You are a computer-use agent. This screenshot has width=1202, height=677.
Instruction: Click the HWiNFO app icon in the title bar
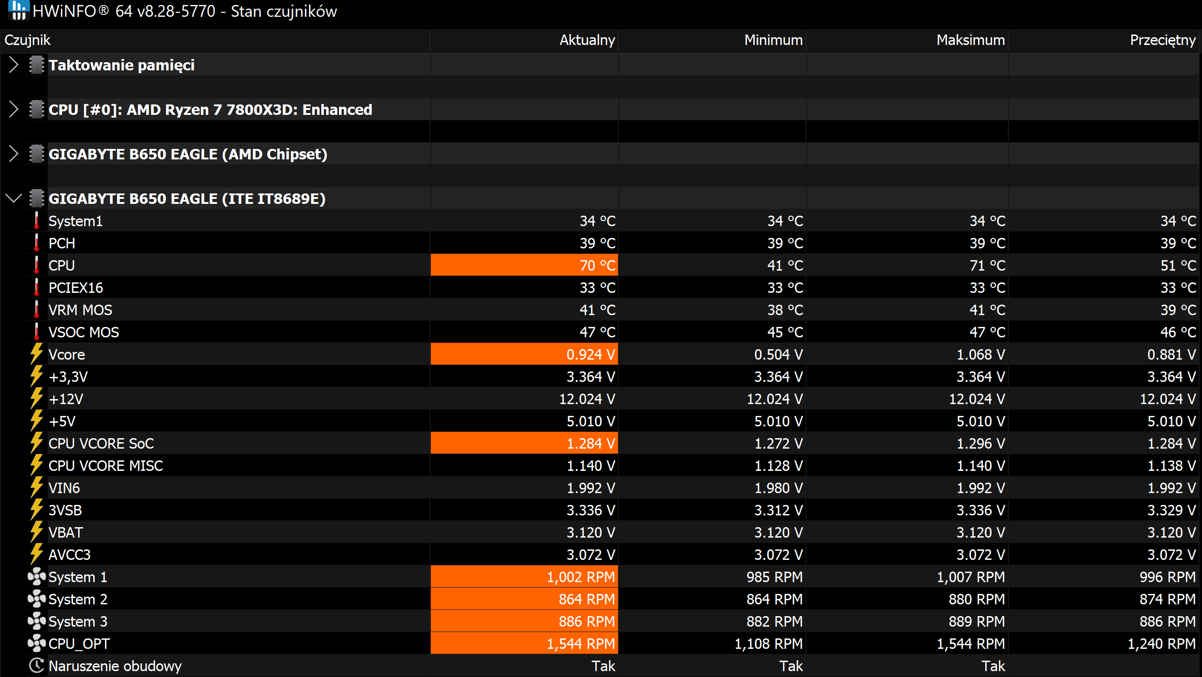(19, 10)
